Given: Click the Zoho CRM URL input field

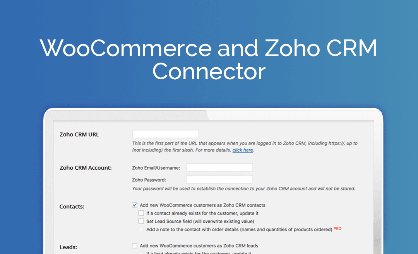Looking at the screenshot, I should pos(165,134).
